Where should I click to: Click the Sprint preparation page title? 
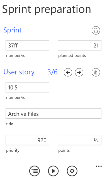(47, 10)
